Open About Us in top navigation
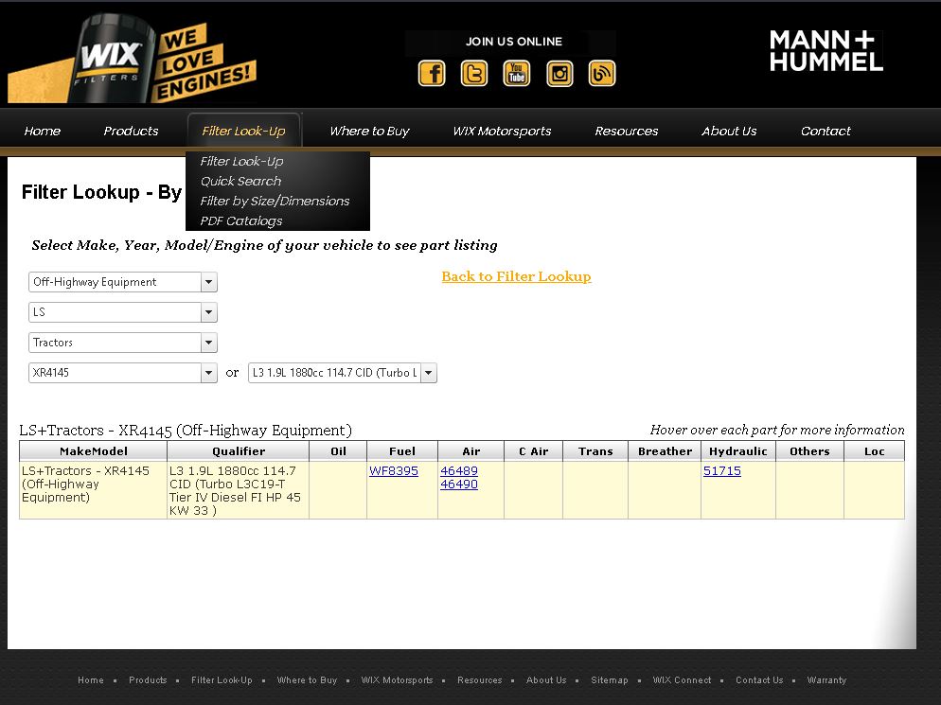 [729, 131]
